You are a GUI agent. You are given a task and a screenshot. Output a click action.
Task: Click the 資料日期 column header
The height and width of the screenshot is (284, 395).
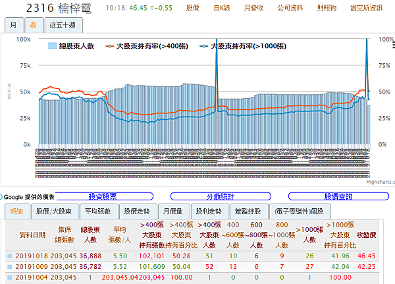coord(32,235)
